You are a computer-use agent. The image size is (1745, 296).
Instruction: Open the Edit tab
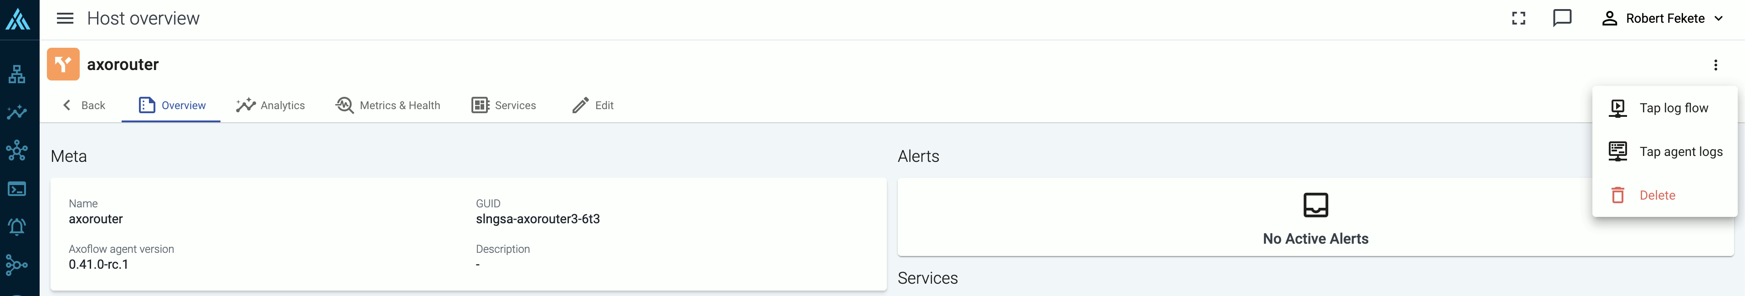[x=592, y=105]
